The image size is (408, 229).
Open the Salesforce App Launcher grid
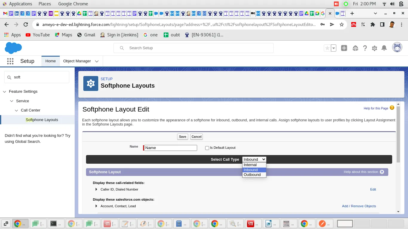click(10, 61)
